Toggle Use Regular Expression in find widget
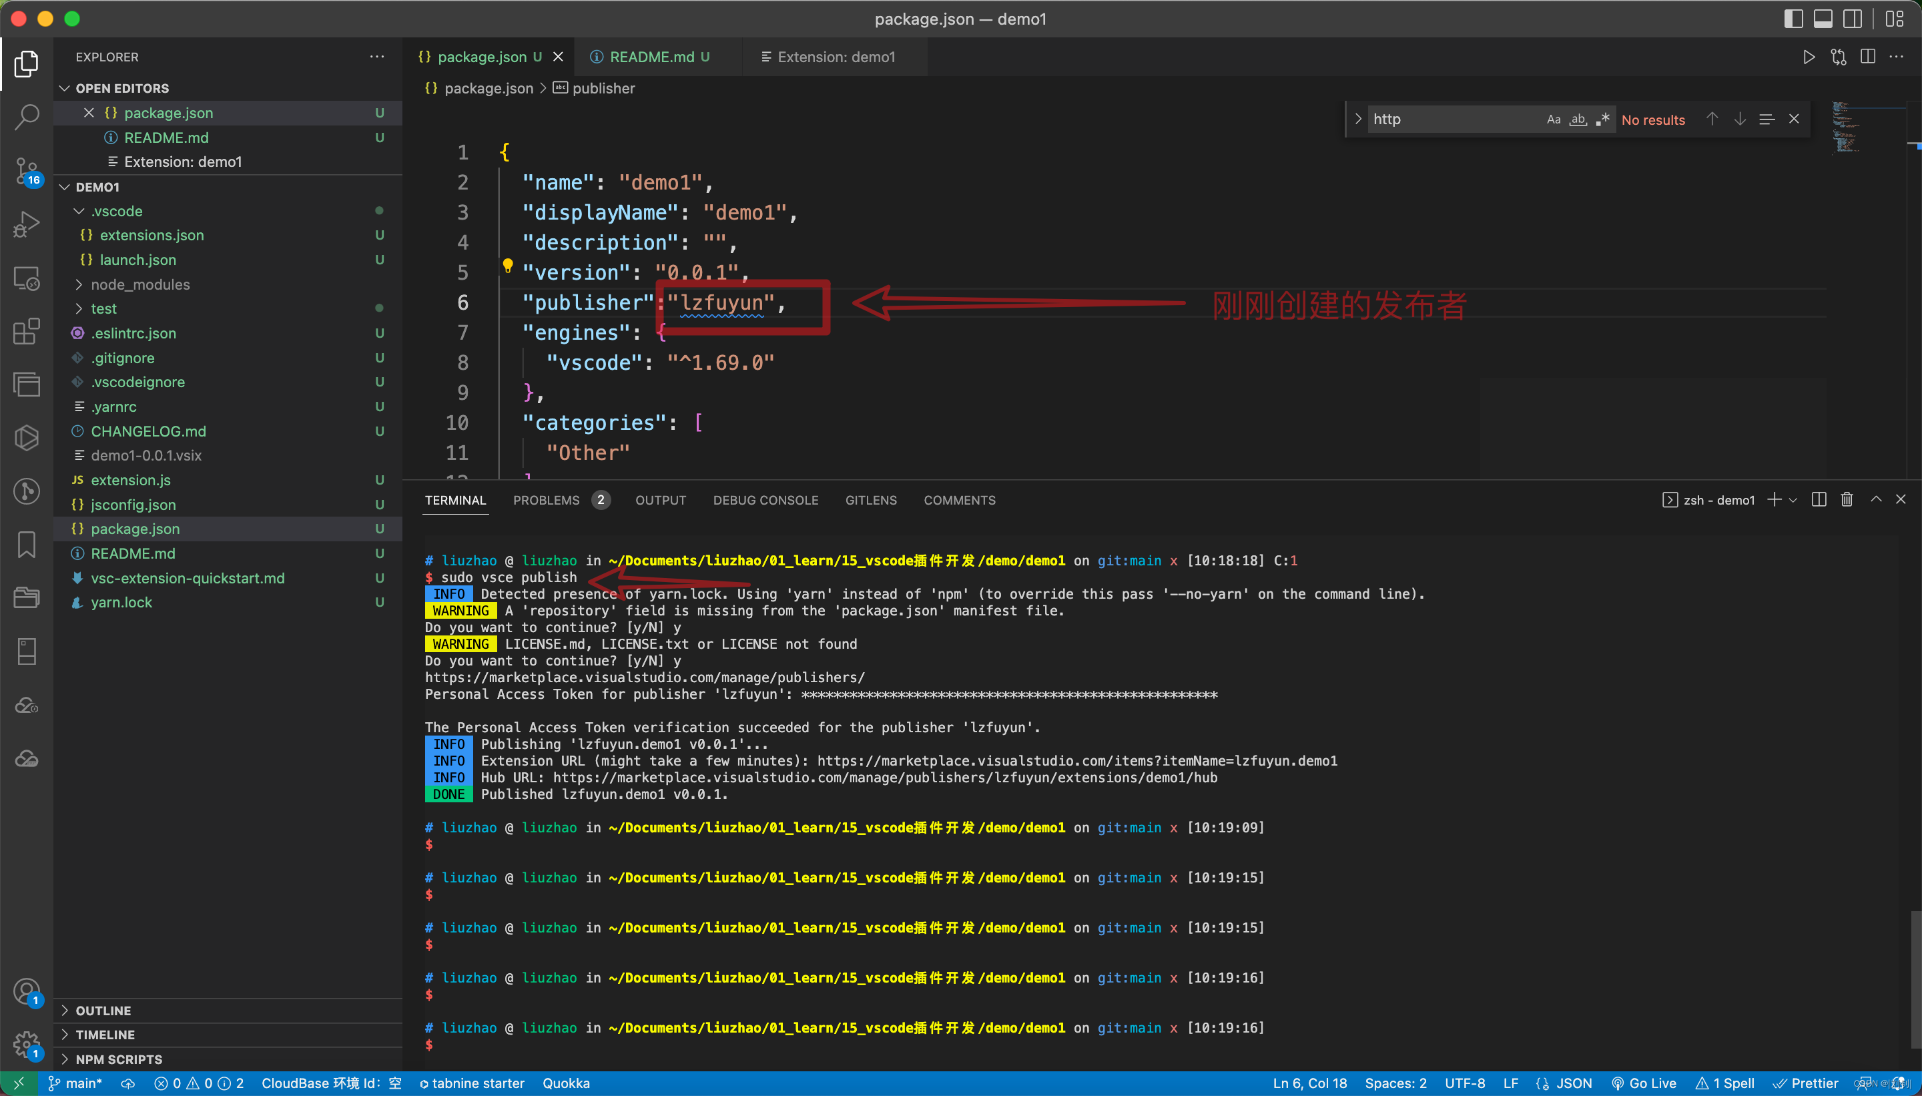 click(x=1603, y=119)
